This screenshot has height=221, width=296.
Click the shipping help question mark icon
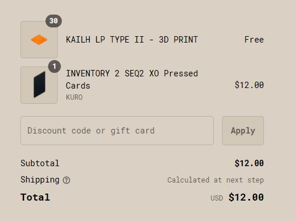66,180
